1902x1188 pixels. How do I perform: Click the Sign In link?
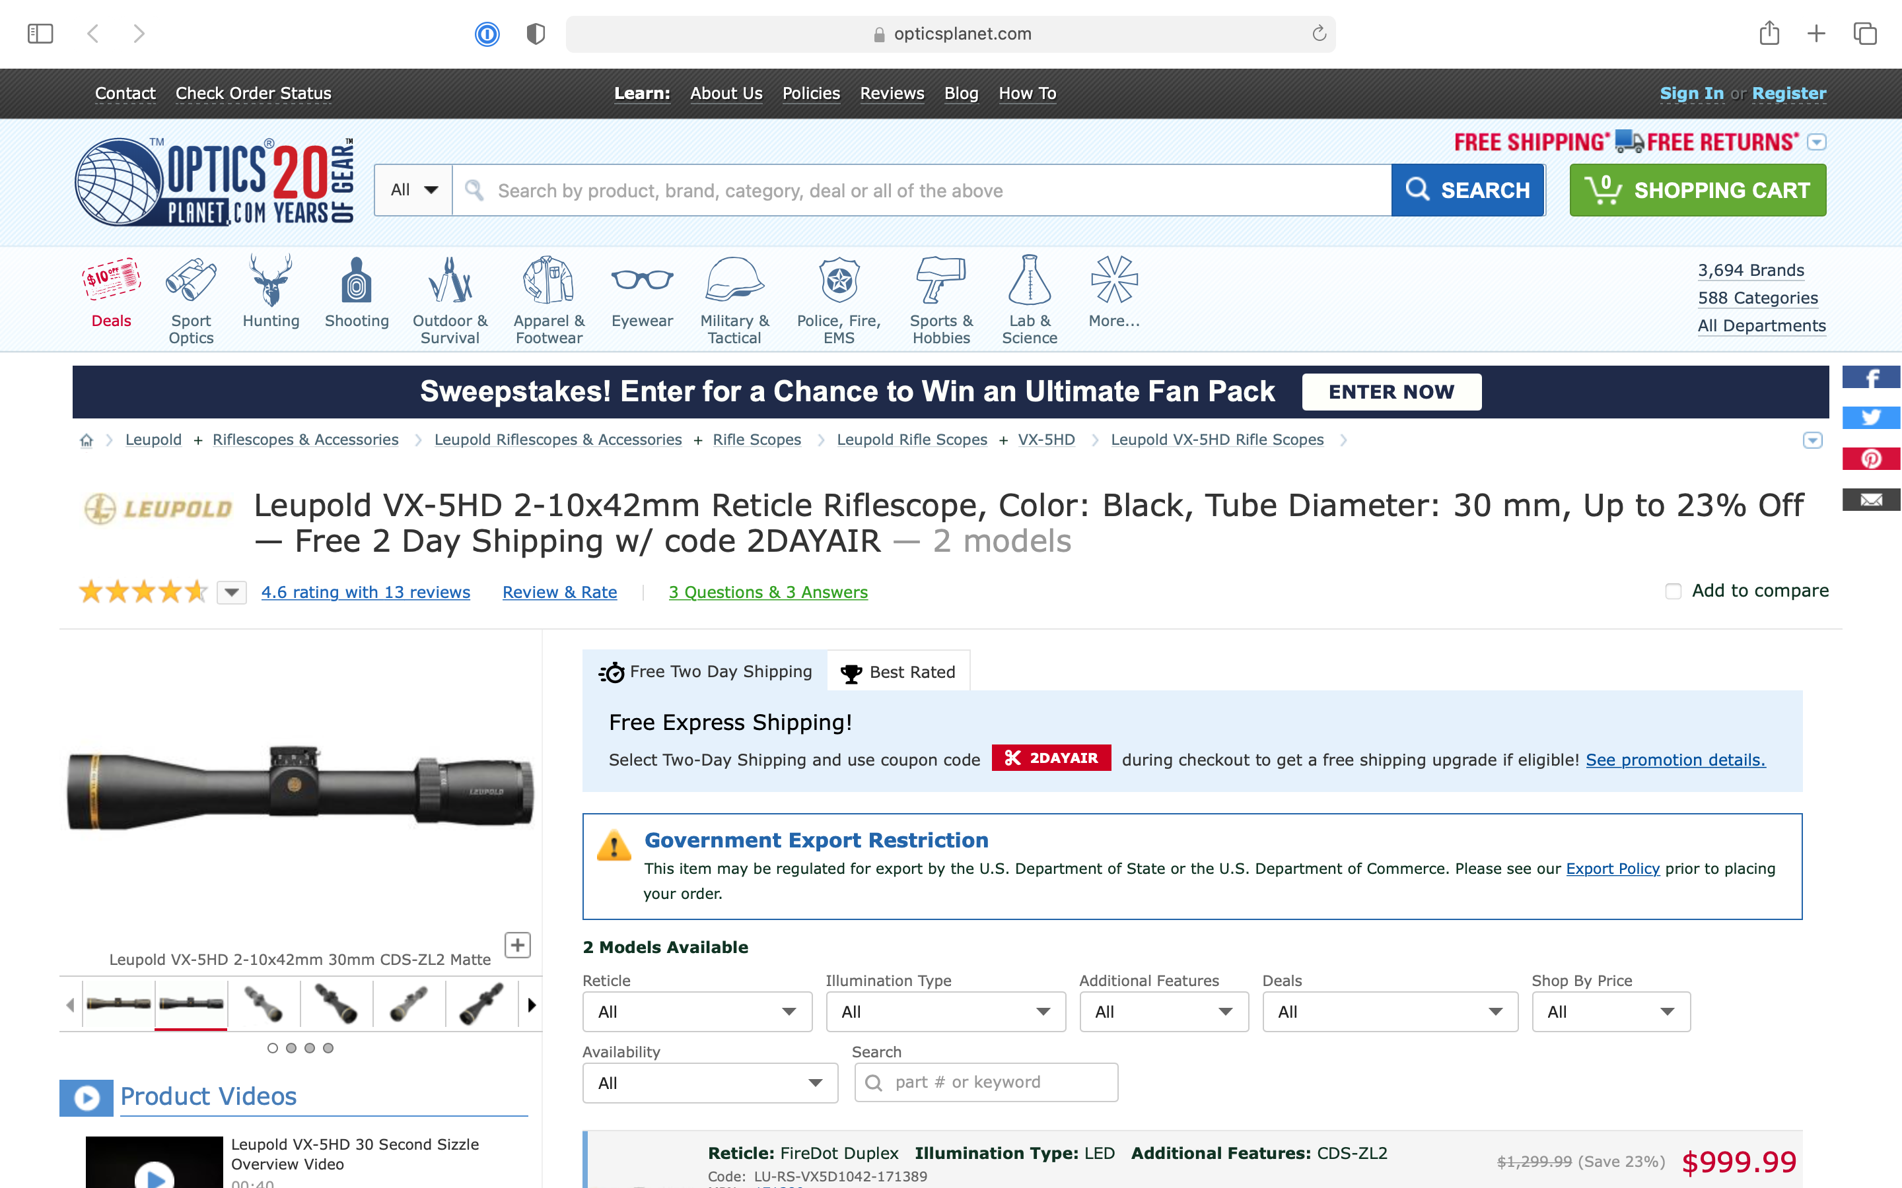pos(1691,94)
